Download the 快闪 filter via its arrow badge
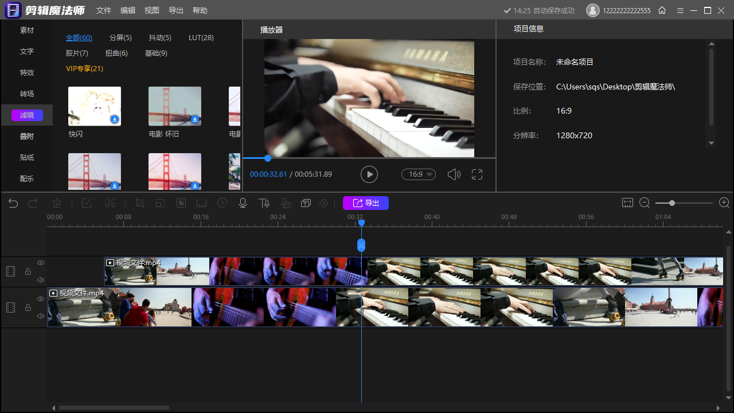 click(x=115, y=119)
